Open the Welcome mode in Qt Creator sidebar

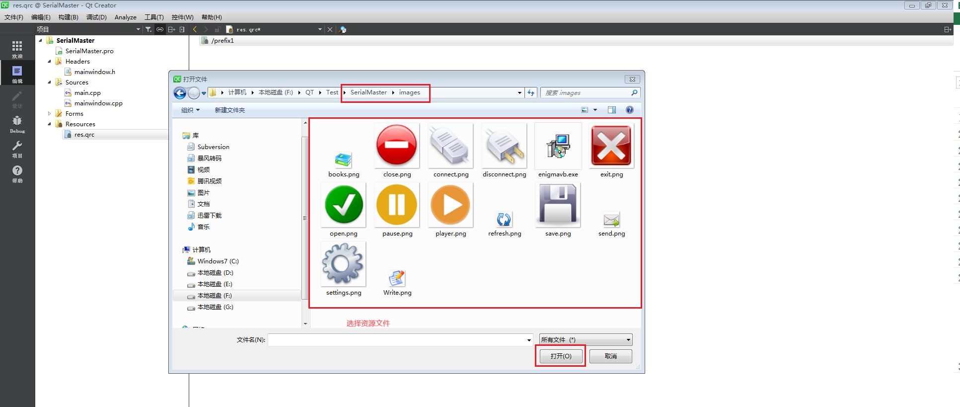tap(17, 49)
